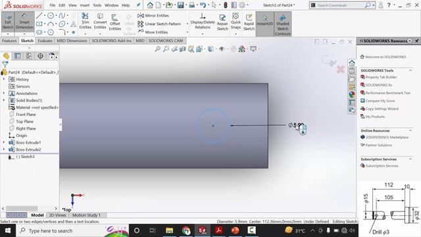Open the ConfigurationManager tab icon
The height and width of the screenshot is (237, 421).
(29, 56)
